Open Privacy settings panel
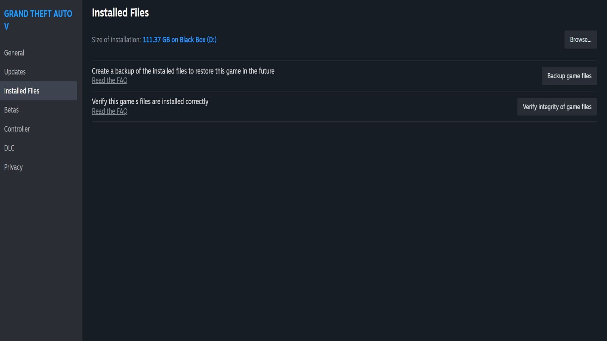This screenshot has height=341, width=607. tap(13, 166)
